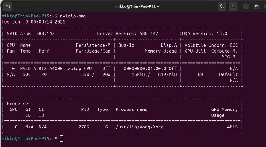This screenshot has height=147, width=266.
Task: Click the window title mikko@ThinkPad-P15
Action: (x=137, y=6)
